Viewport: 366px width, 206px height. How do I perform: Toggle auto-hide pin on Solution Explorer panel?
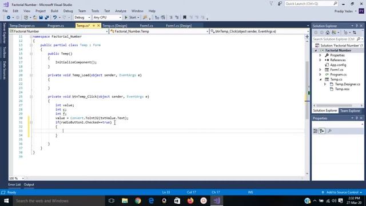pos(357,26)
